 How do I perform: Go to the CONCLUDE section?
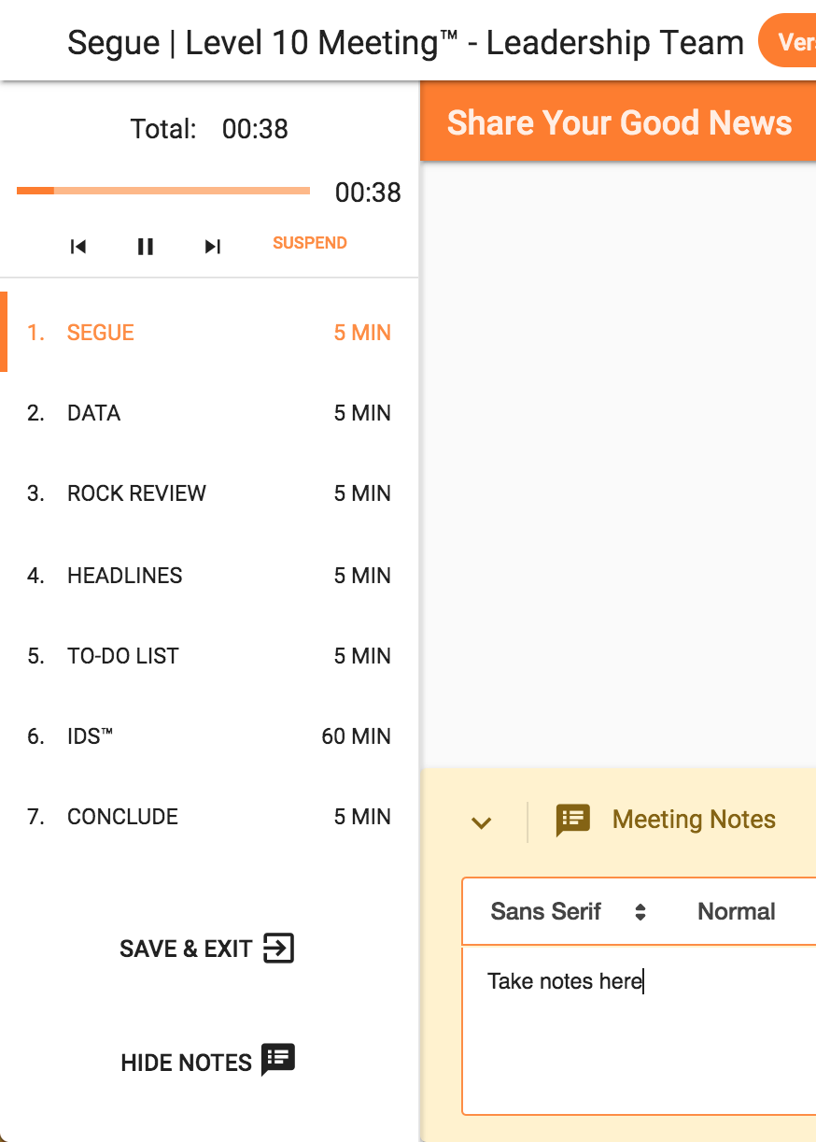[x=209, y=817]
